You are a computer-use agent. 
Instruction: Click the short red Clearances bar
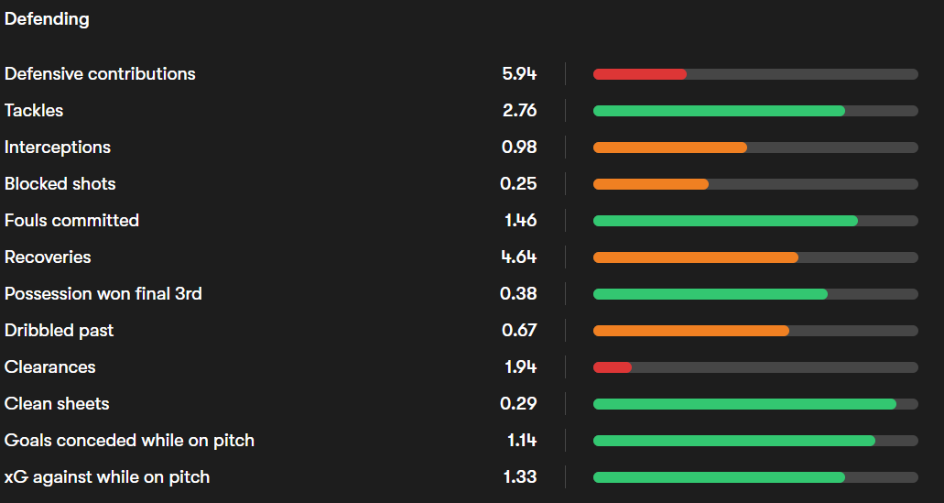[x=613, y=367]
